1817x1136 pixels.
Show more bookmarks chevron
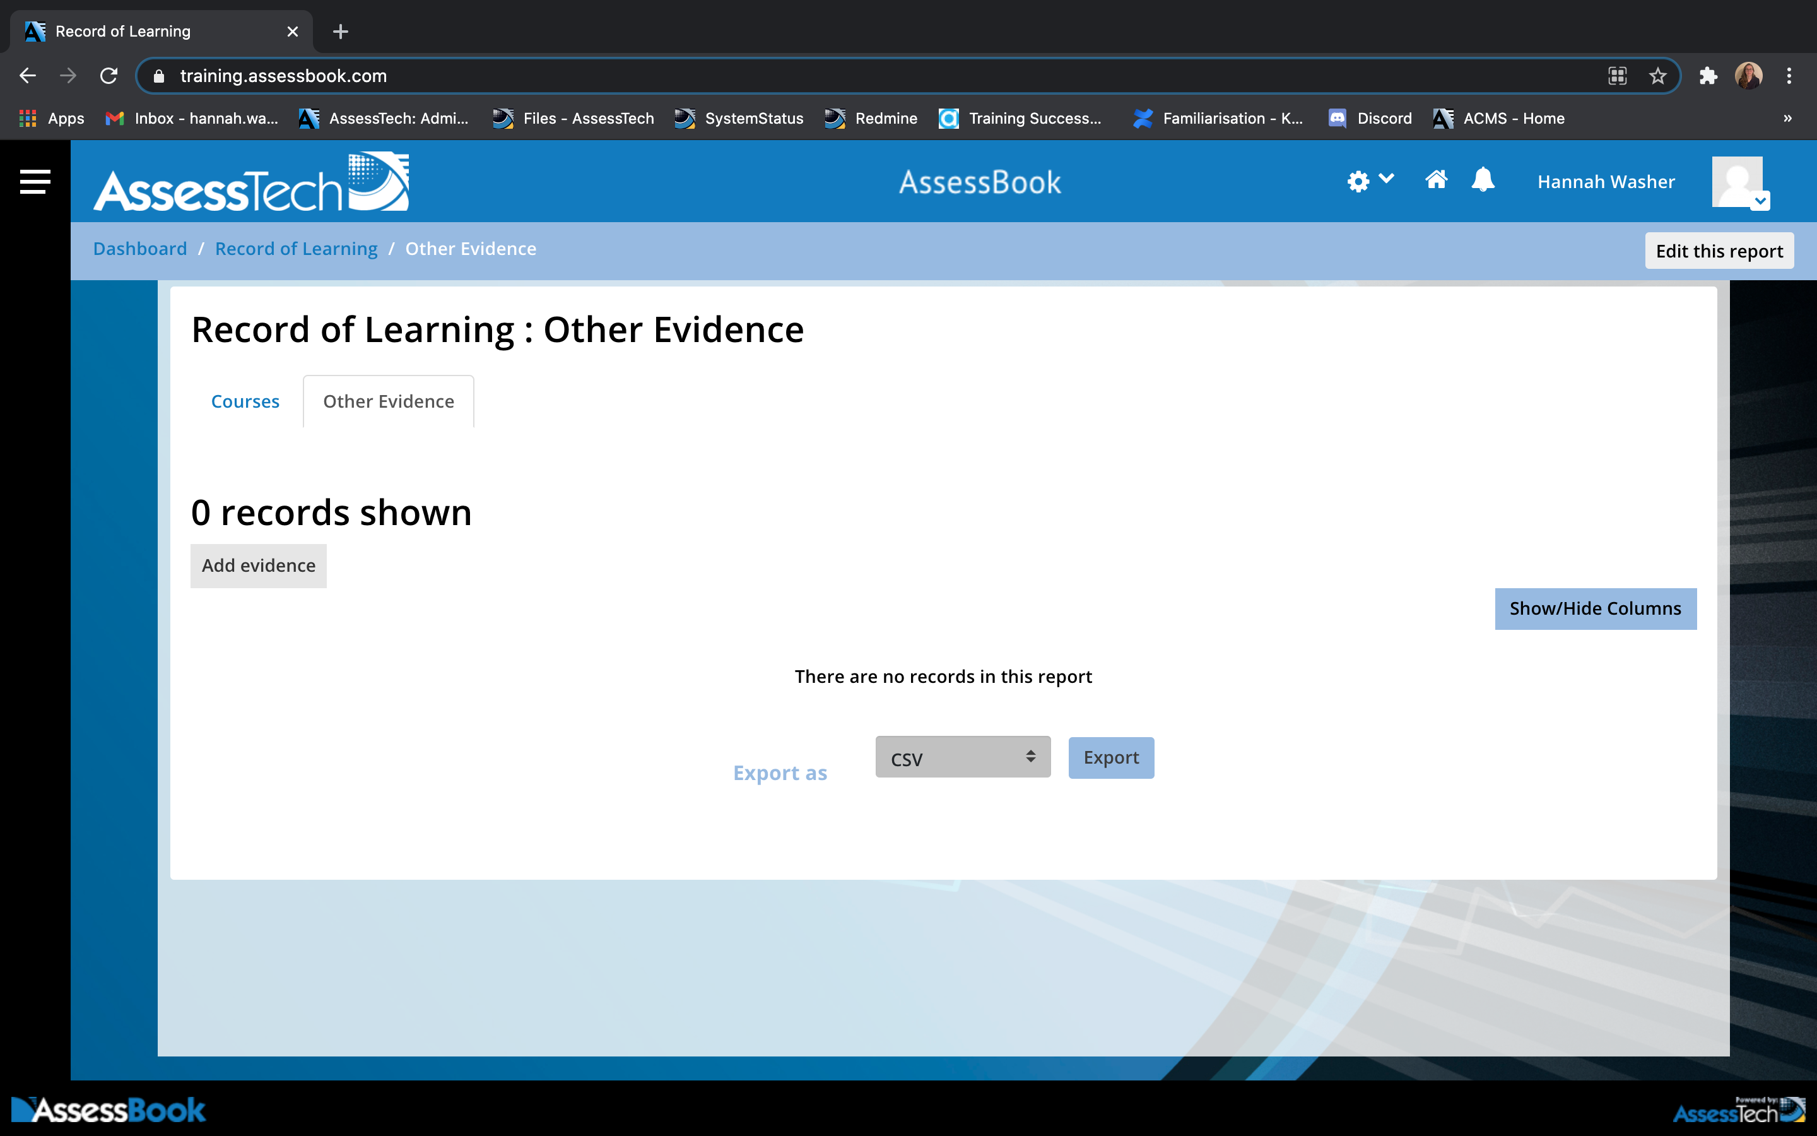(x=1787, y=118)
